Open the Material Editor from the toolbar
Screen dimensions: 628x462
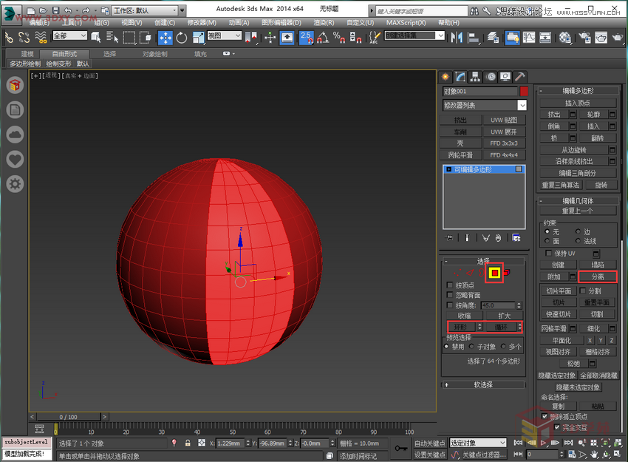pos(564,37)
